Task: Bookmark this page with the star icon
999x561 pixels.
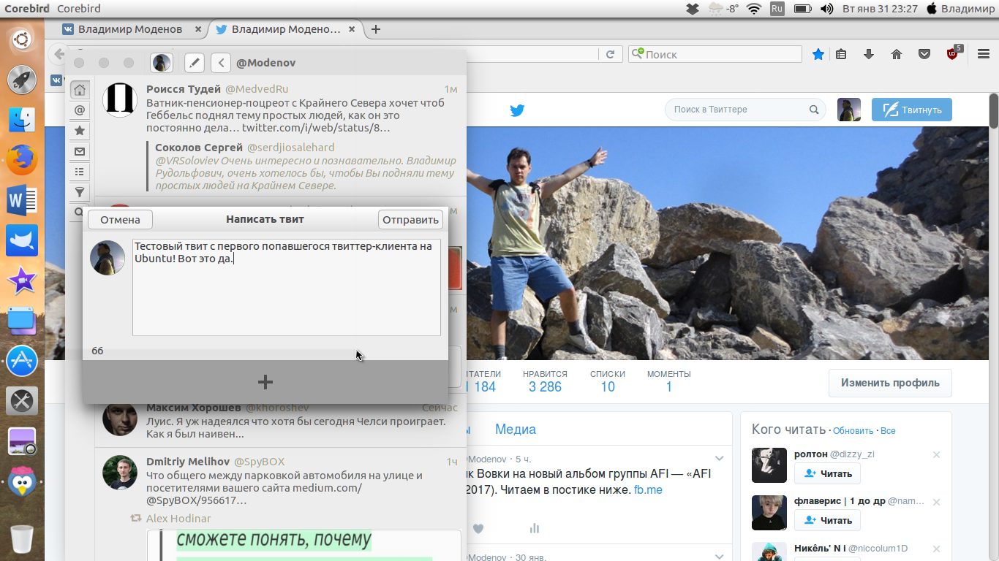Action: (x=818, y=54)
